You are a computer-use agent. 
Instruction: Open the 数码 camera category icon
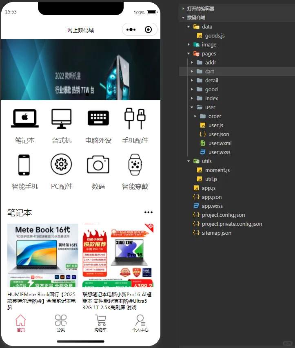(98, 164)
